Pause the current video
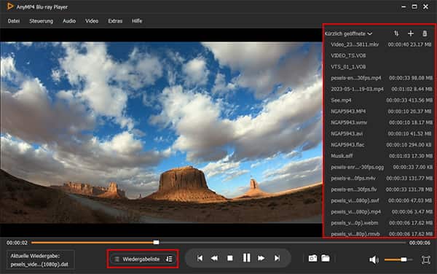437x274 pixels. point(246,258)
